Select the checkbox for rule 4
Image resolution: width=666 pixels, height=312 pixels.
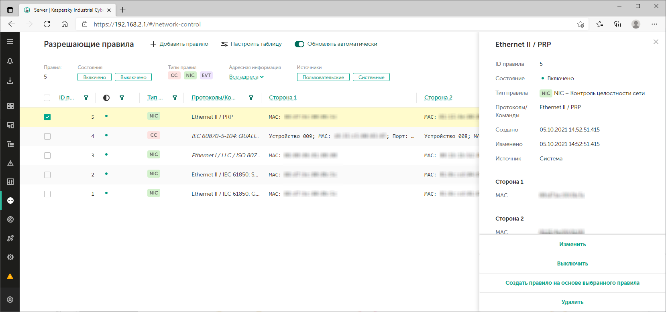click(47, 136)
